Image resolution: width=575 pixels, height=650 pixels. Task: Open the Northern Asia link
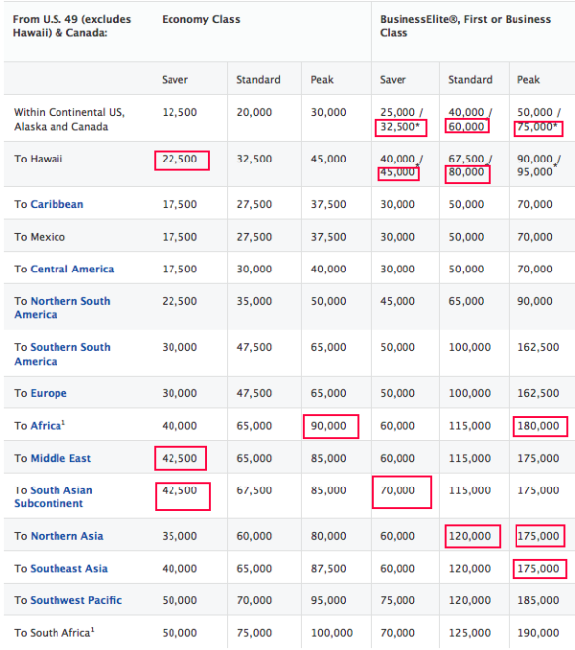[66, 536]
